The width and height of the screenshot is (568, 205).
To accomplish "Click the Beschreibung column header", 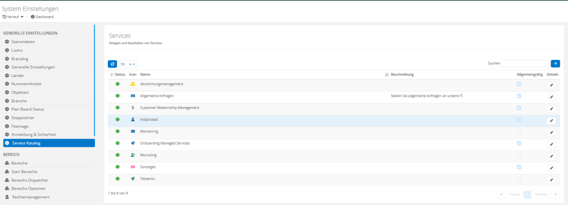I will pos(402,75).
